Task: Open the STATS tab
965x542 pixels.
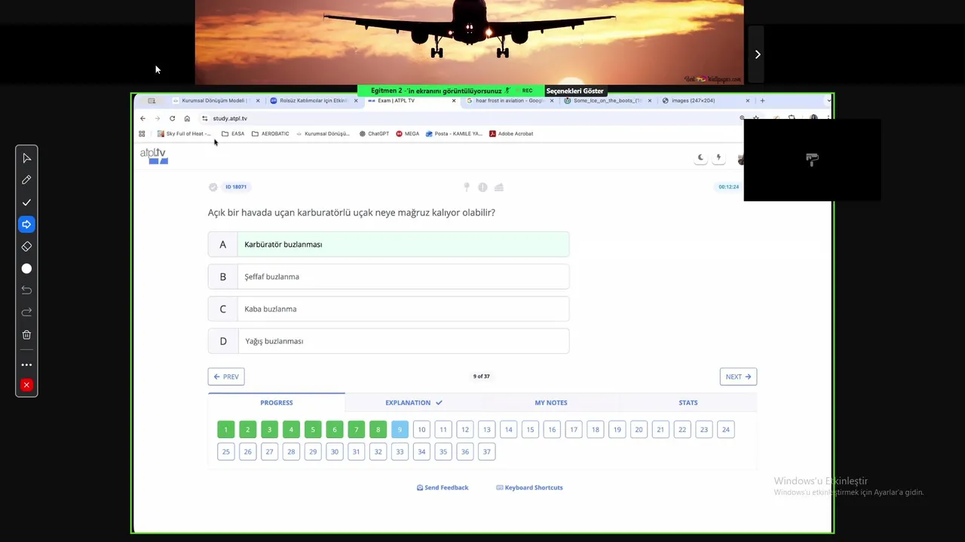Action: click(x=688, y=403)
